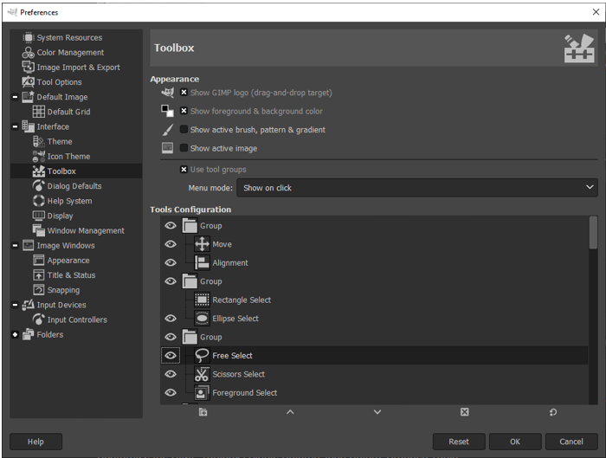Enable Show active brush, pattern & gradient
This screenshot has width=606, height=458.
pyautogui.click(x=184, y=130)
